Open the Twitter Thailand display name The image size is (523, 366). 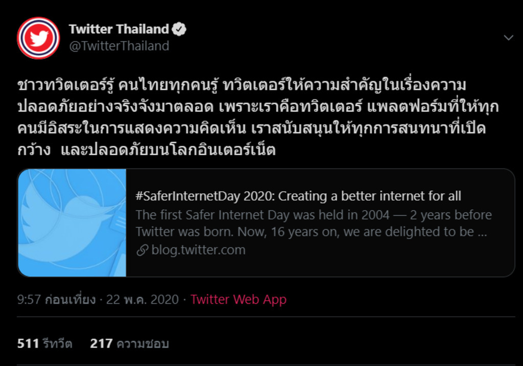[x=119, y=29]
